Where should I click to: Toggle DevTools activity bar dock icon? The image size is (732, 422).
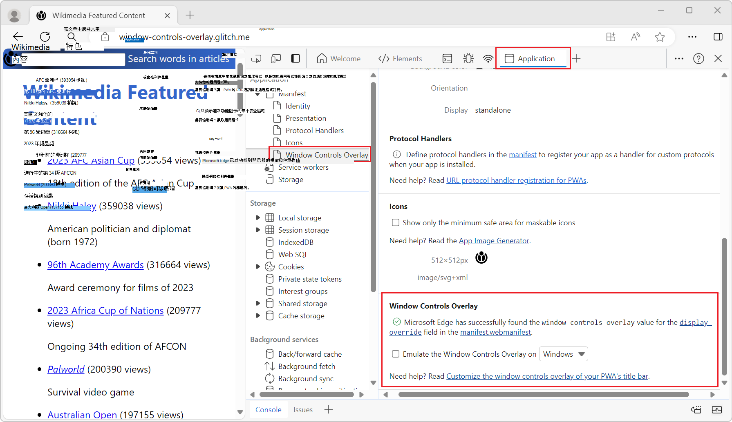[295, 59]
